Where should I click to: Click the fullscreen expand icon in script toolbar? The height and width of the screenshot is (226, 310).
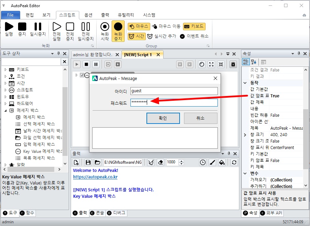click(x=211, y=64)
